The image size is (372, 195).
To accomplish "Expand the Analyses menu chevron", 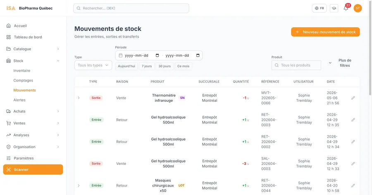I will click(58, 135).
